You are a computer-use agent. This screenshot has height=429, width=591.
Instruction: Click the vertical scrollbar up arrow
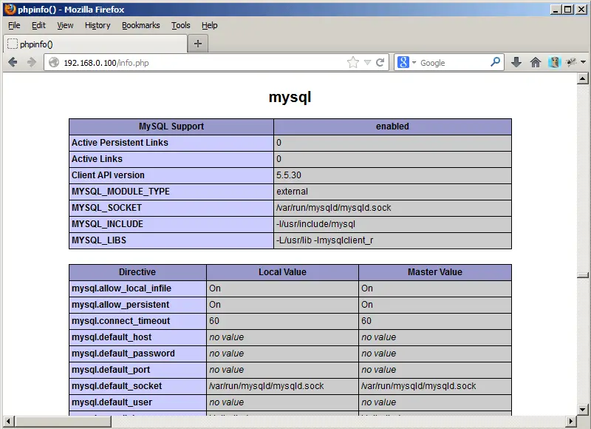(583, 78)
